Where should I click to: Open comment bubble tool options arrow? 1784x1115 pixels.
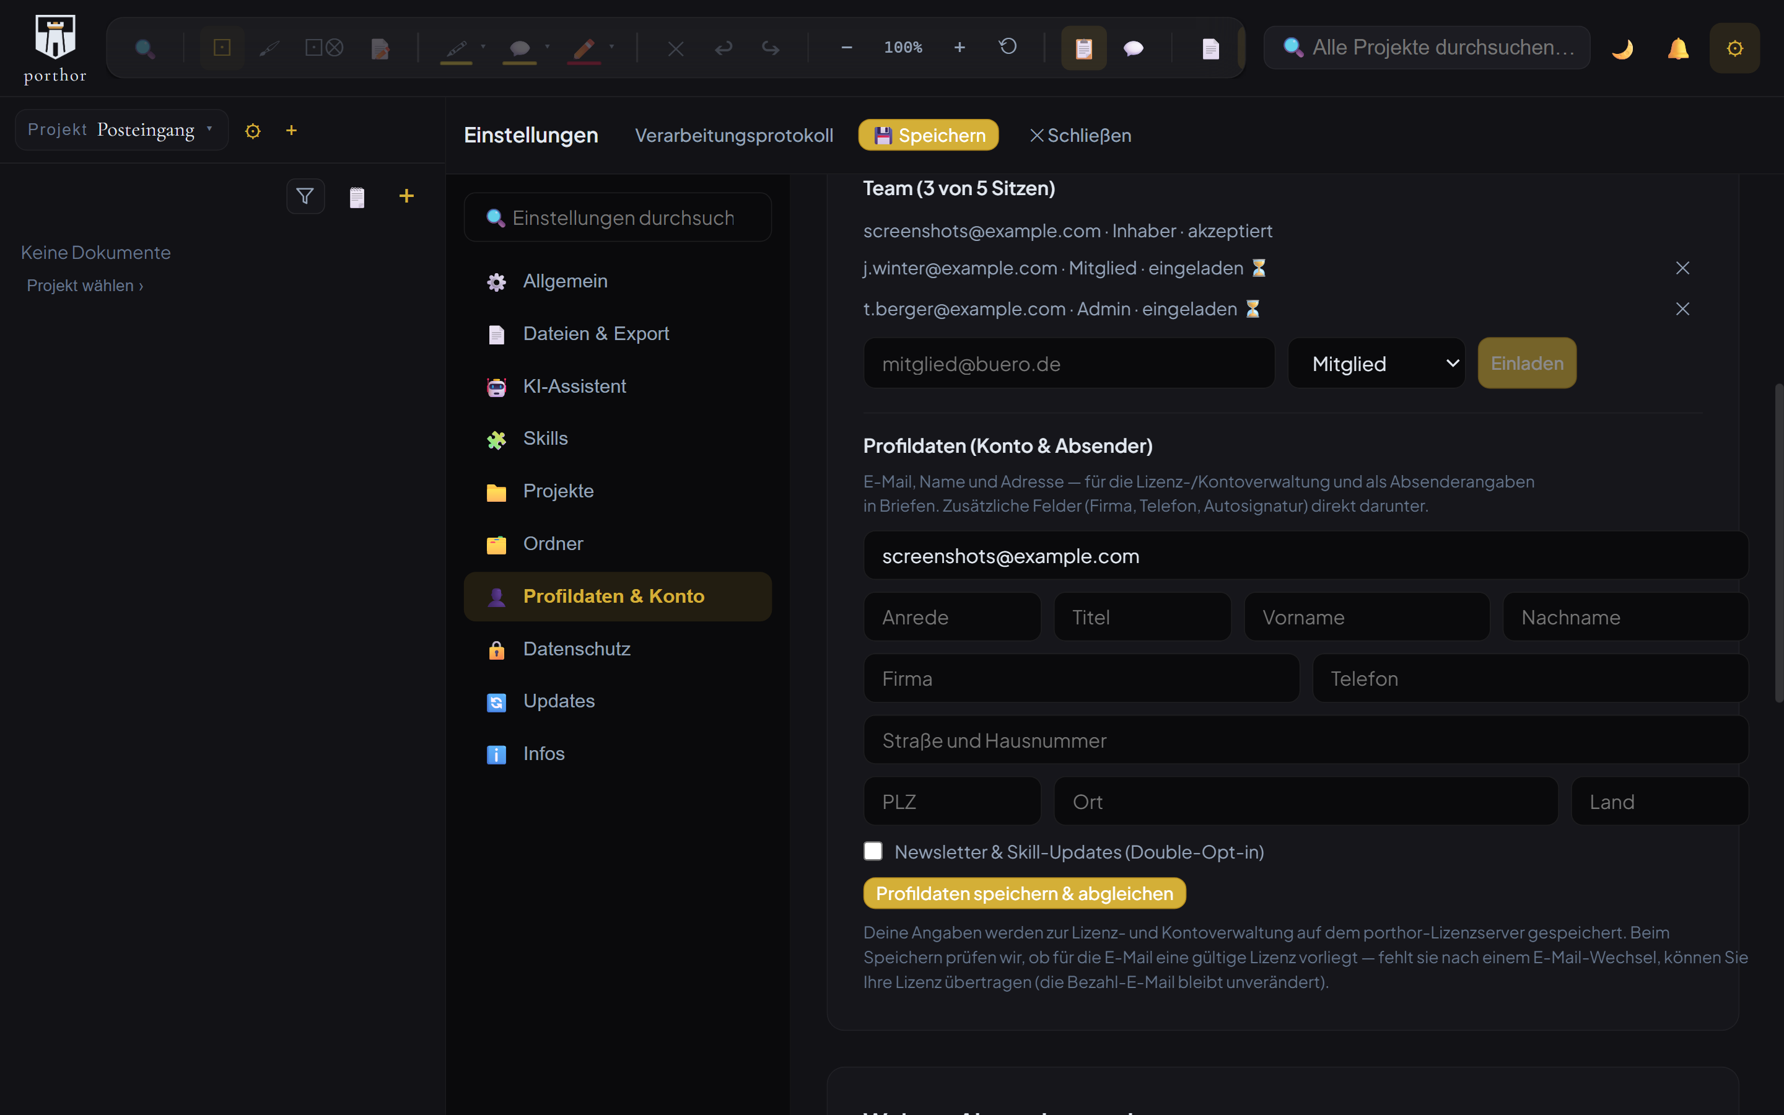click(x=547, y=46)
